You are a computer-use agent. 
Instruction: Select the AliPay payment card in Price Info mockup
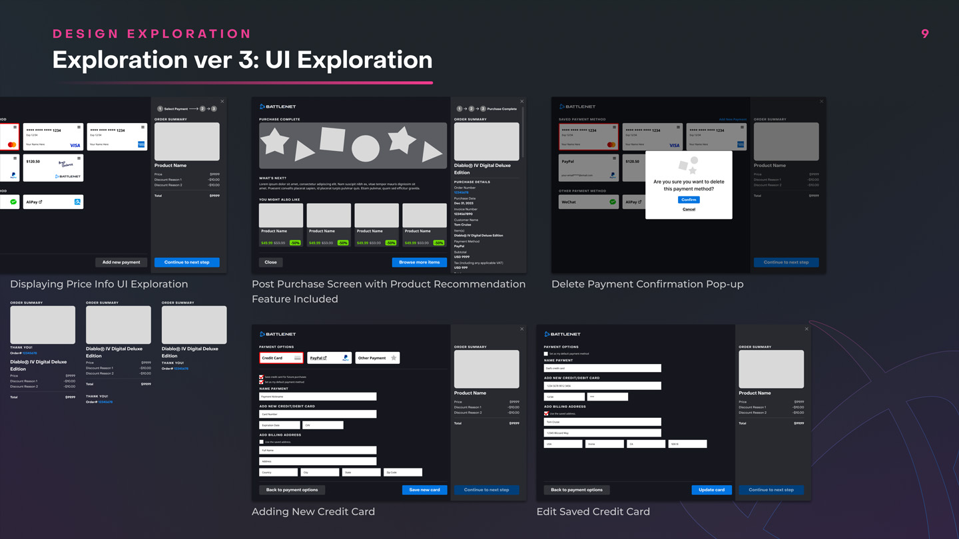[53, 202]
